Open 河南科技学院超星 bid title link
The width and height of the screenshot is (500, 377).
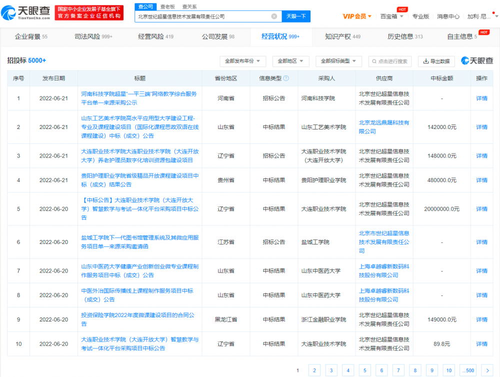139,98
